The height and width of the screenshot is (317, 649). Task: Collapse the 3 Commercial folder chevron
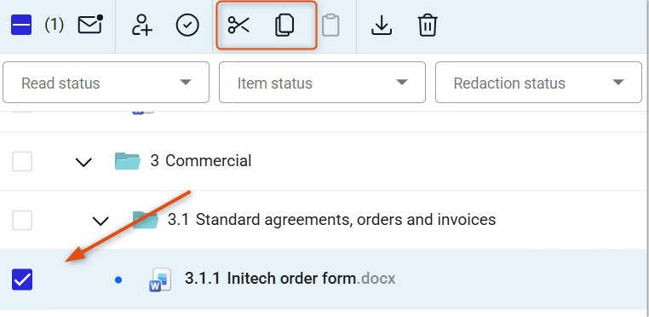click(83, 162)
